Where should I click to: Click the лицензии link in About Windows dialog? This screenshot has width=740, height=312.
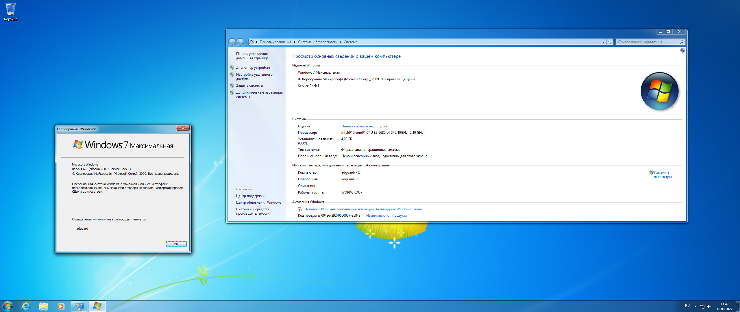[100, 220]
